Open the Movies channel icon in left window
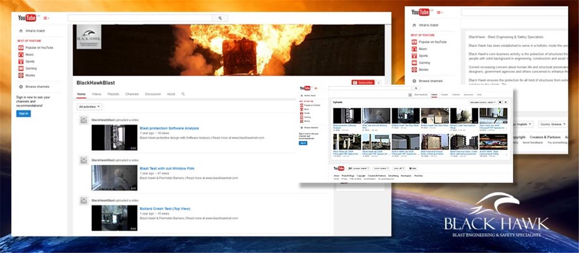This screenshot has width=579, height=253. point(20,75)
